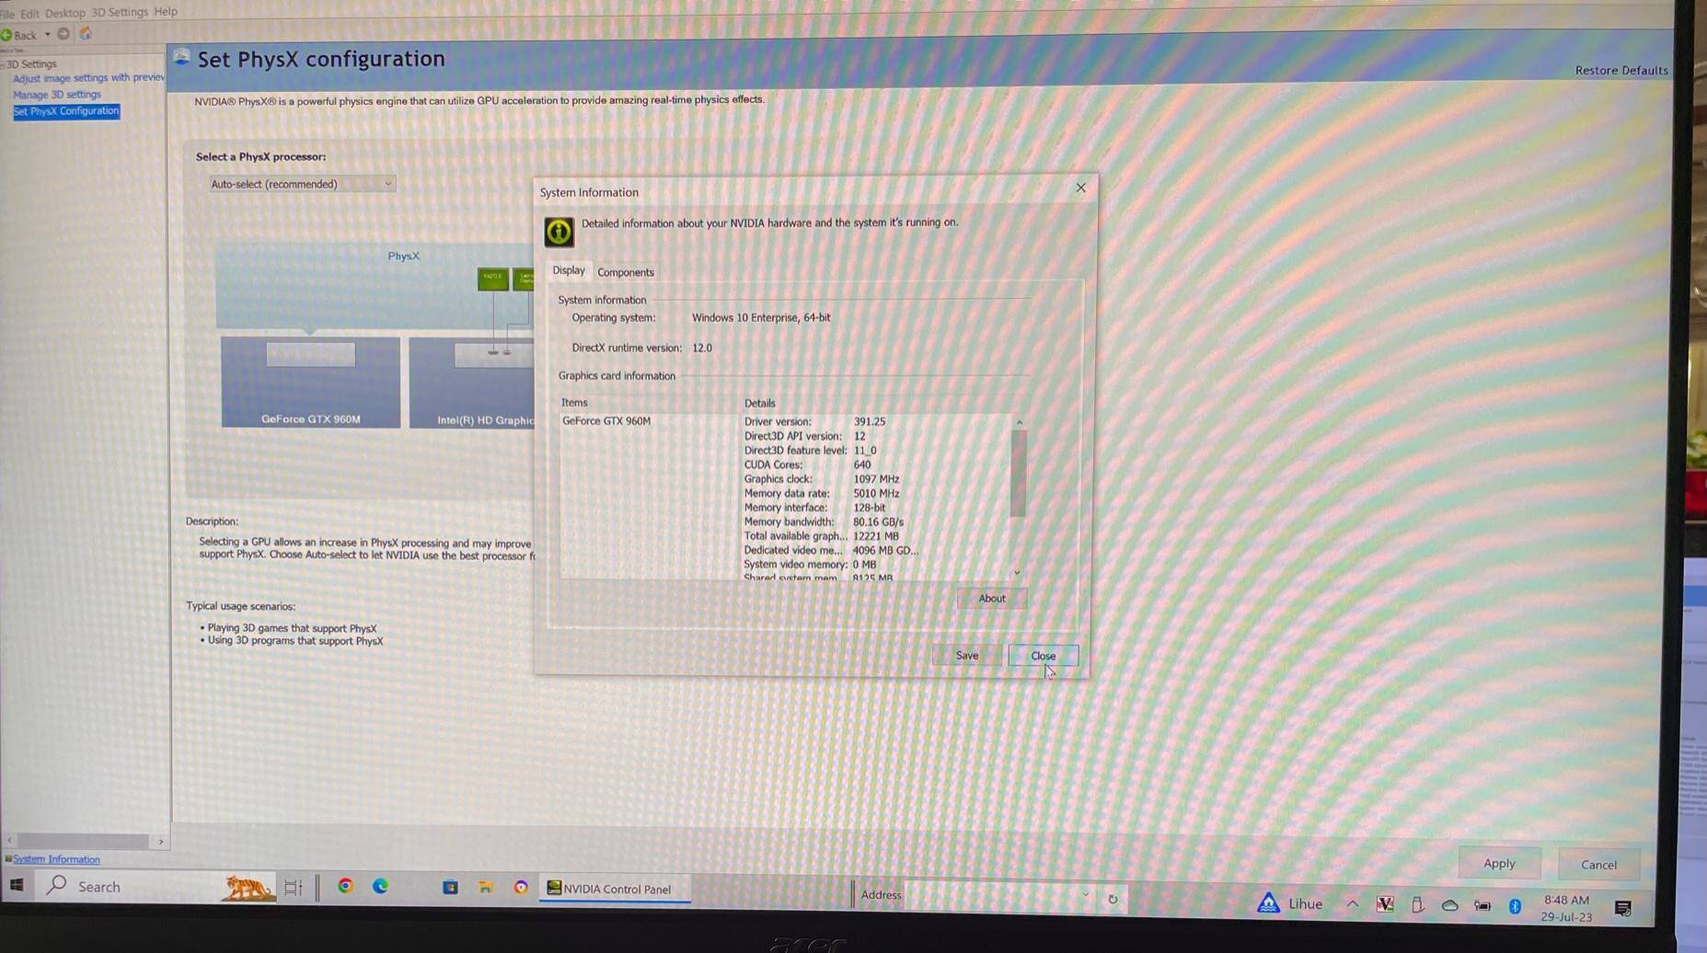1707x953 pixels.
Task: Open the PhysX processor Auto-select dropdown
Action: 302,184
